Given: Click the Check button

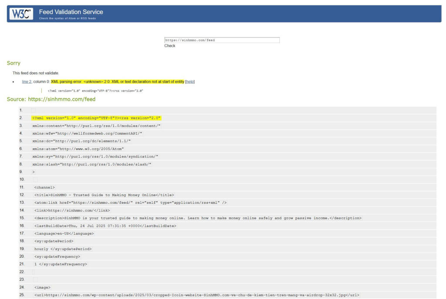Looking at the screenshot, I should pyautogui.click(x=170, y=46).
